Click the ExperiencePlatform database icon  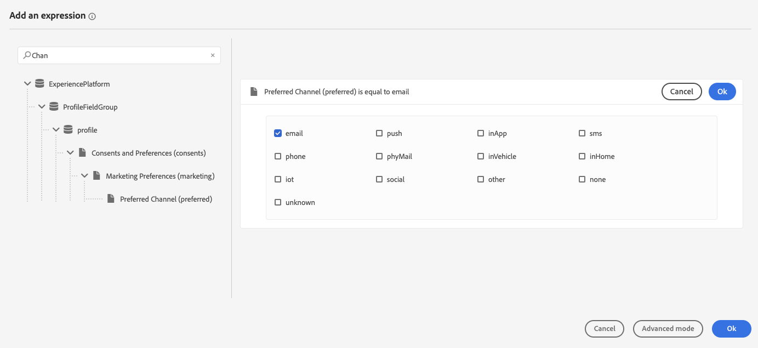coord(39,84)
